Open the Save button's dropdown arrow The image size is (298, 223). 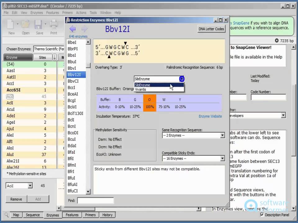[x=45, y=24]
